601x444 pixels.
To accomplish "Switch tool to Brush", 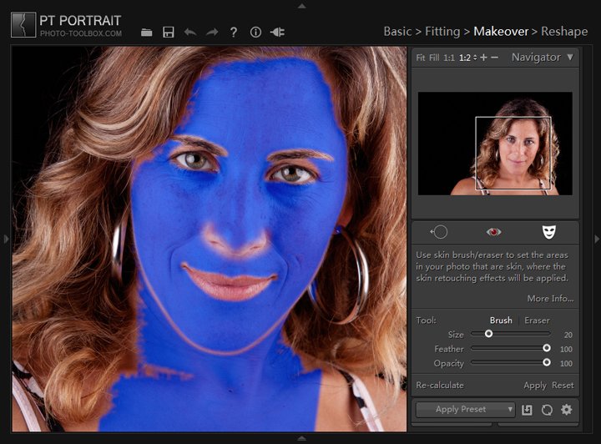I will 501,320.
